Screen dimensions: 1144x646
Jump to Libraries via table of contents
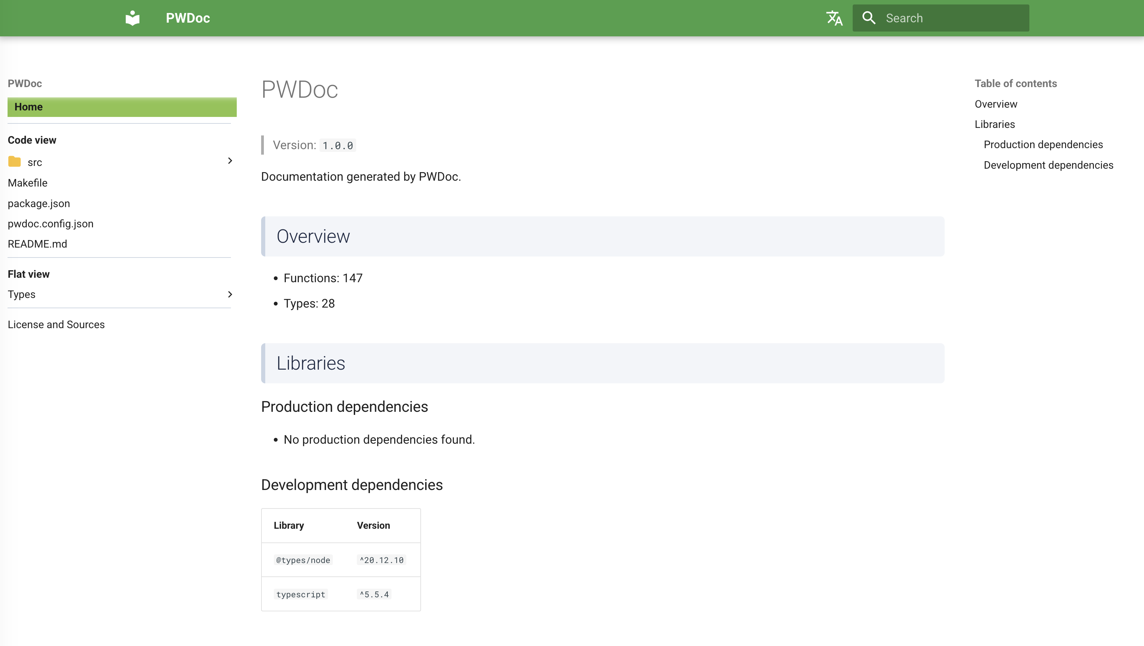[x=994, y=124]
